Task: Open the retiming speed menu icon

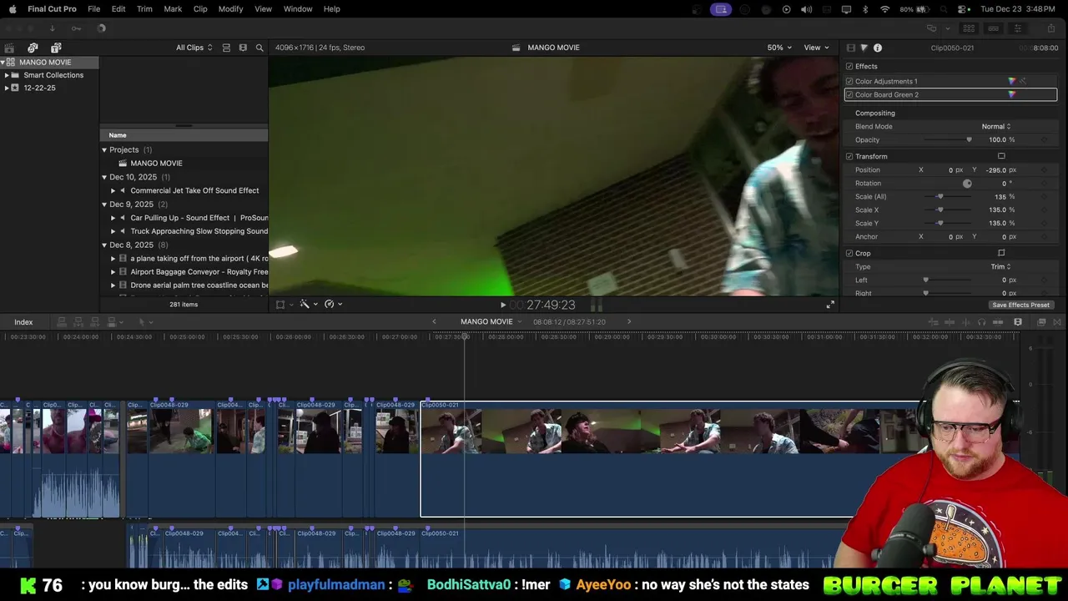Action: click(x=332, y=304)
